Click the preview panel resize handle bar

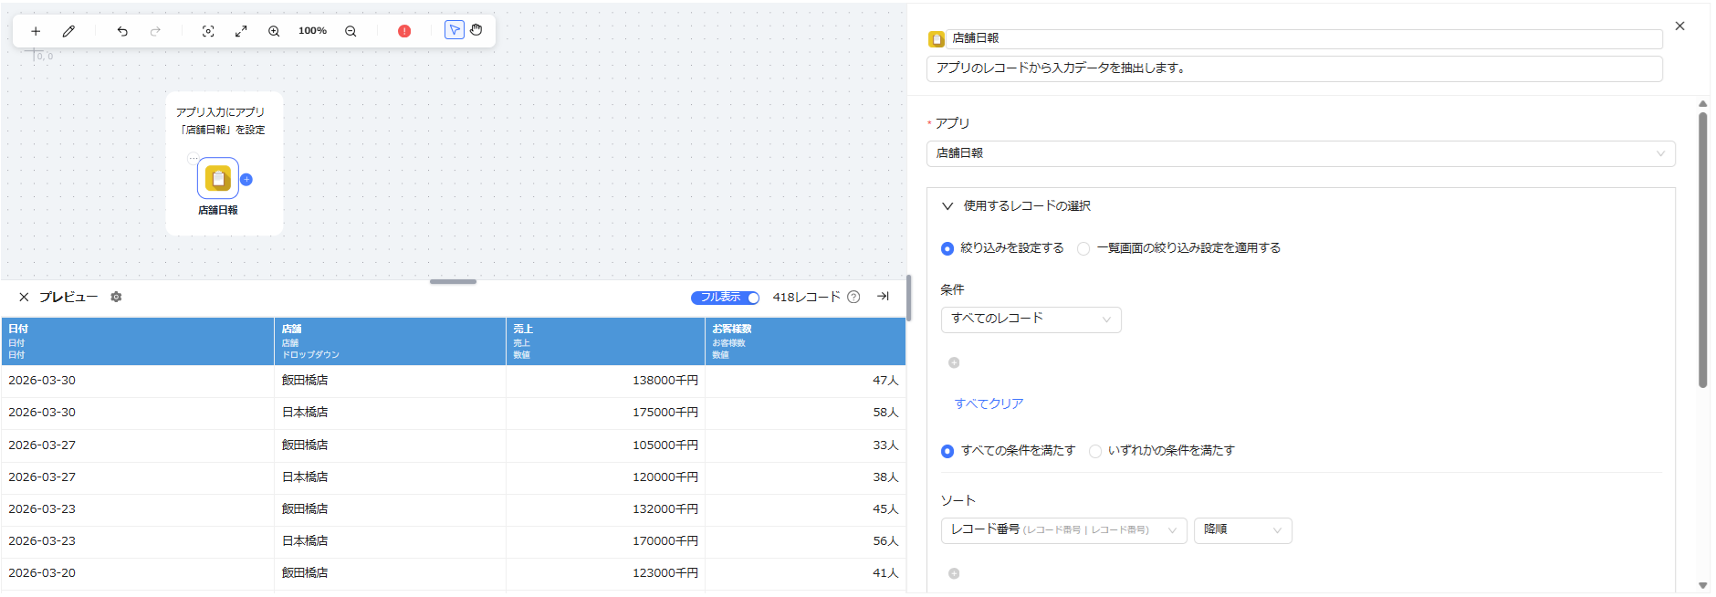point(453,282)
